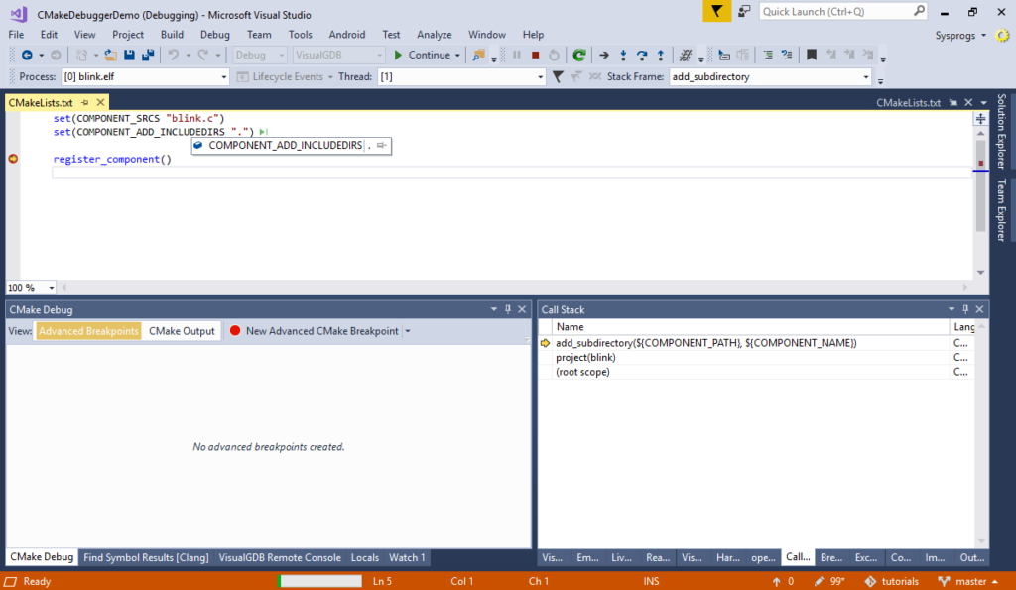The image size is (1016, 590).
Task: Switch view to CMake Output
Action: pos(182,331)
